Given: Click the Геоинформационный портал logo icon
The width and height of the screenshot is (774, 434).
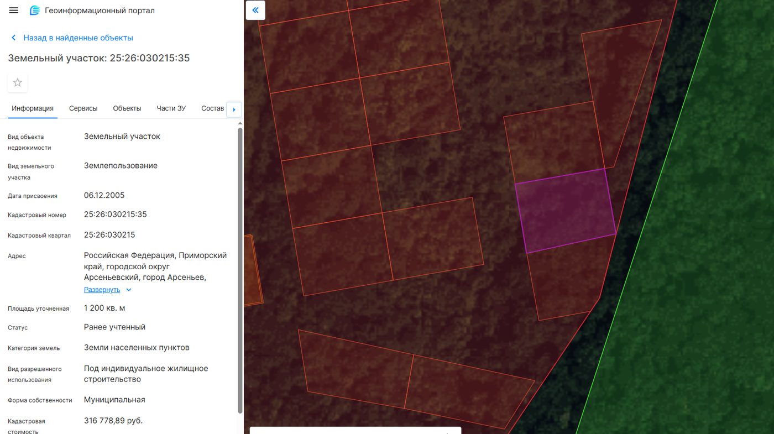Looking at the screenshot, I should pos(35,11).
